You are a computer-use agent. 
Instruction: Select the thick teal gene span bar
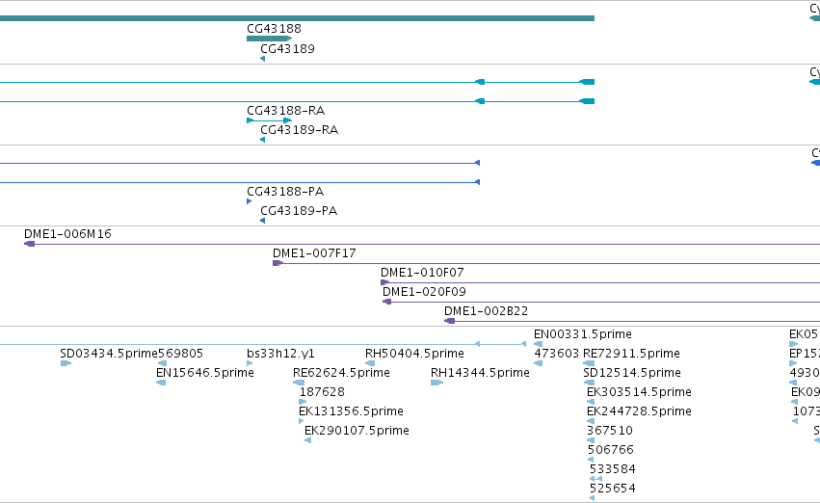coord(297,18)
